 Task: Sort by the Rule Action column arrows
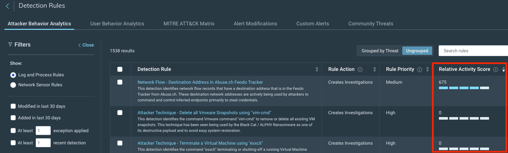(x=374, y=69)
